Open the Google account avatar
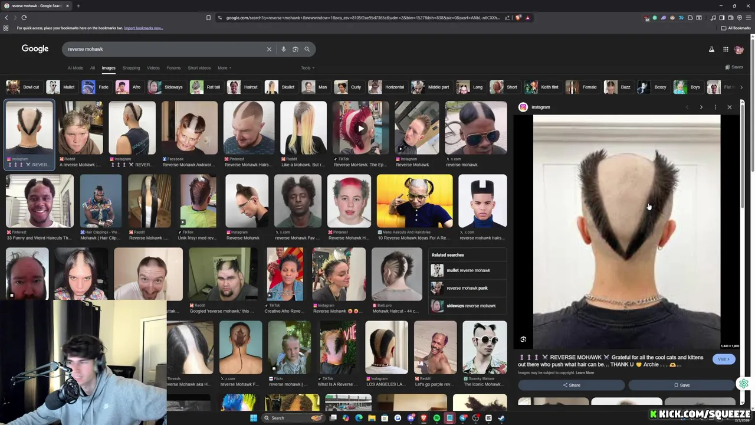 [x=738, y=49]
